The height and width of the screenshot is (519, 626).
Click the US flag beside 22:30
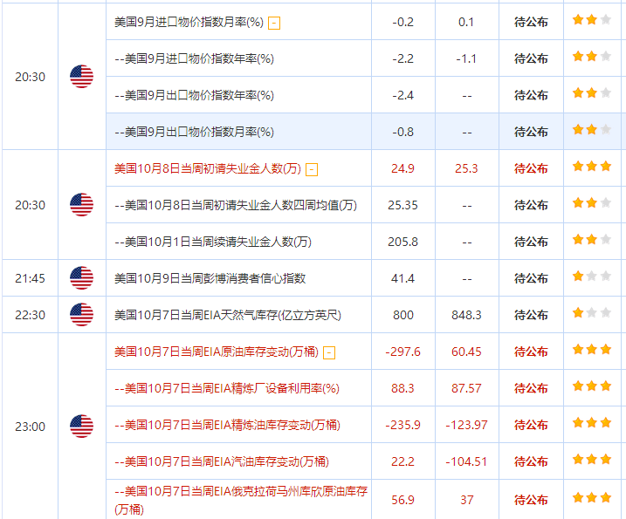[x=81, y=315]
